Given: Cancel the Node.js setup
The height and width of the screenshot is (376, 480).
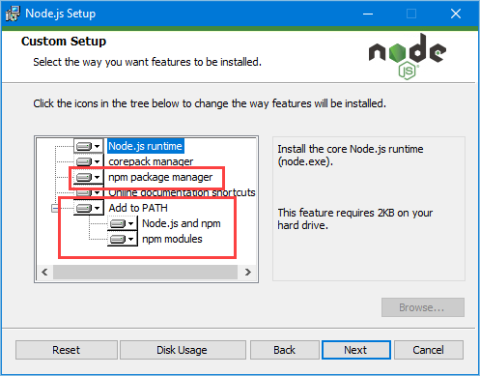Looking at the screenshot, I should pyautogui.click(x=429, y=350).
